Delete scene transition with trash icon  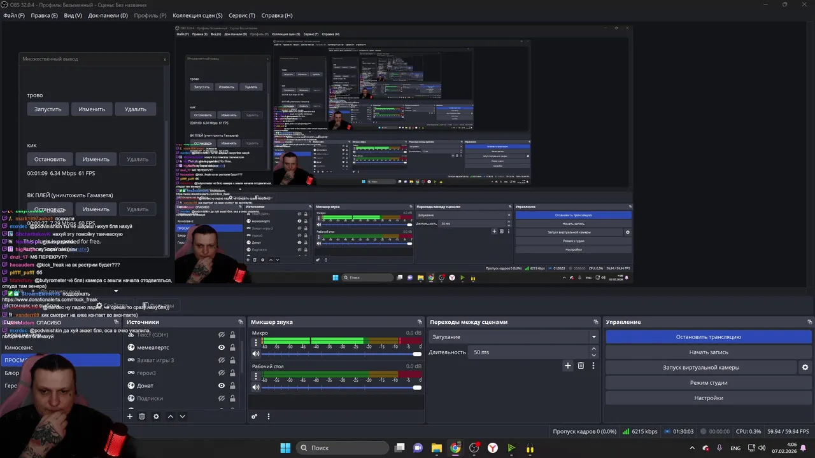coord(581,366)
